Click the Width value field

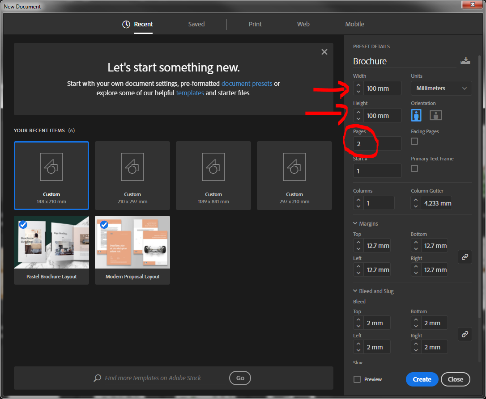pyautogui.click(x=383, y=88)
